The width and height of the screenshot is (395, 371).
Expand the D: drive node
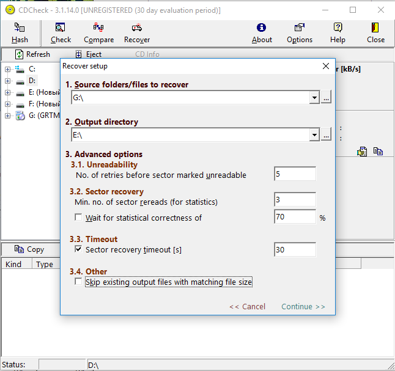(7, 81)
